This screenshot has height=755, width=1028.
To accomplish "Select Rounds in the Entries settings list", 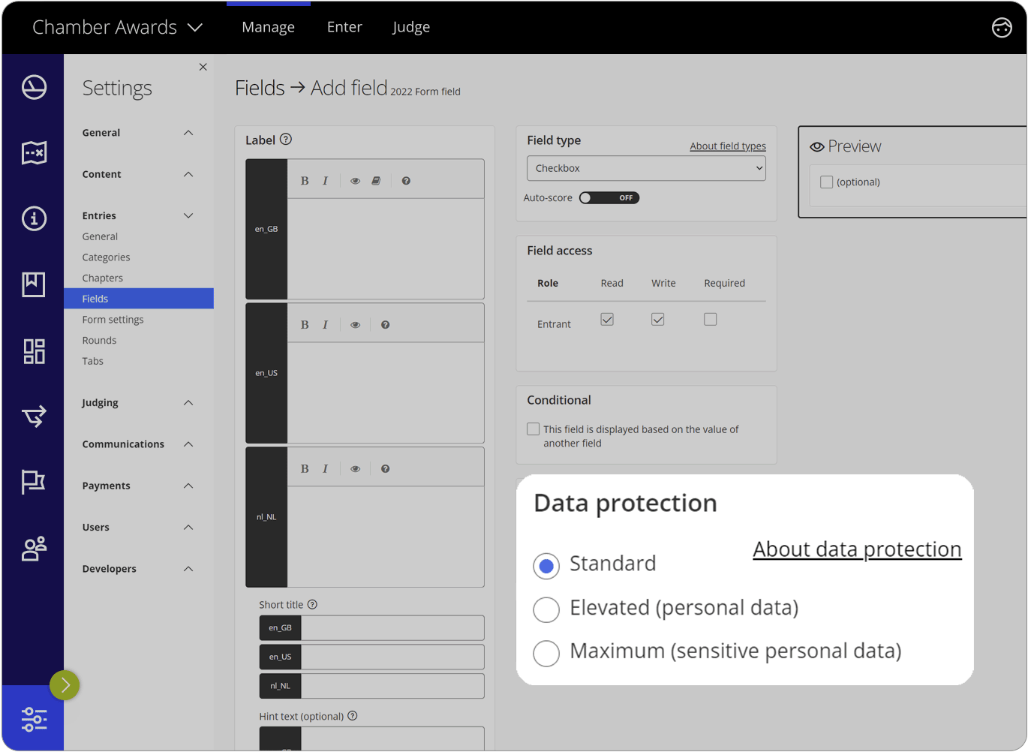I will [x=98, y=340].
